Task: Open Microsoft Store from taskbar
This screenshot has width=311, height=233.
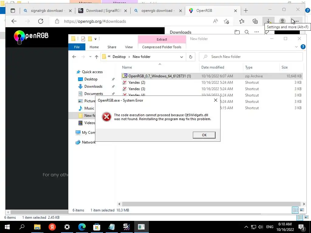Action: pos(97,227)
